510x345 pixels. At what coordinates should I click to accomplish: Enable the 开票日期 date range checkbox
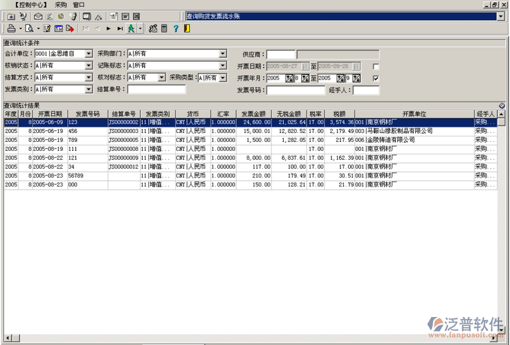point(376,66)
